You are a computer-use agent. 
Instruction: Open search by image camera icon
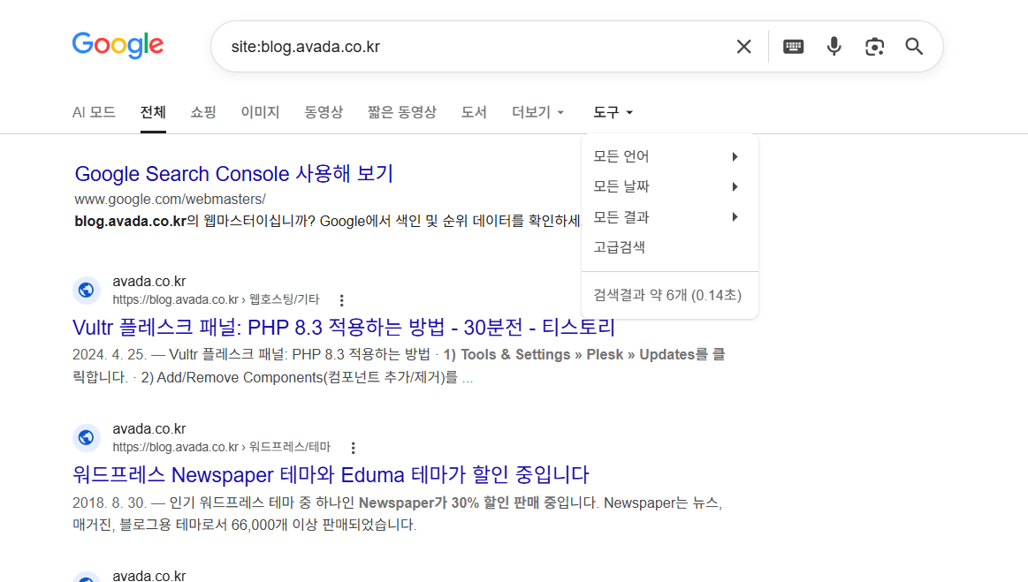(x=874, y=47)
